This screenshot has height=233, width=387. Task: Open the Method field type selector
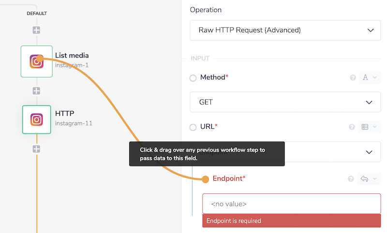coord(369,77)
